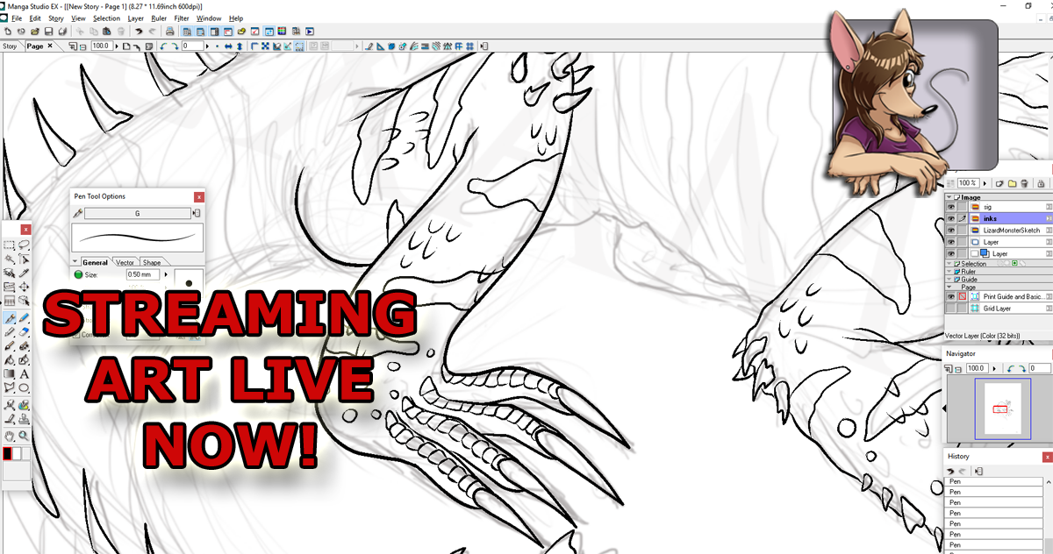Show the Grid Layer via its visibility box

coord(950,309)
